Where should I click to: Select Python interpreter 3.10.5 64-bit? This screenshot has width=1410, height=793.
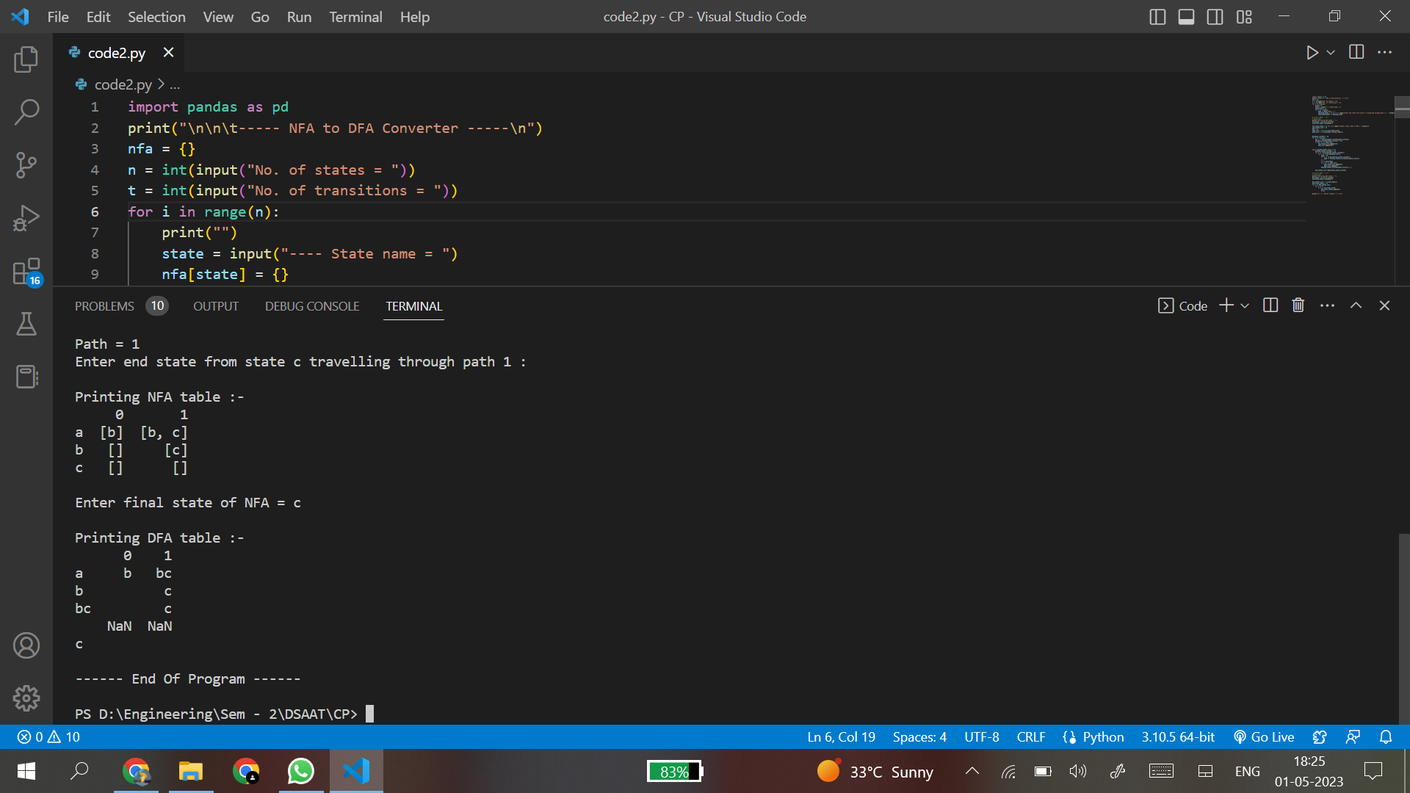coord(1177,736)
